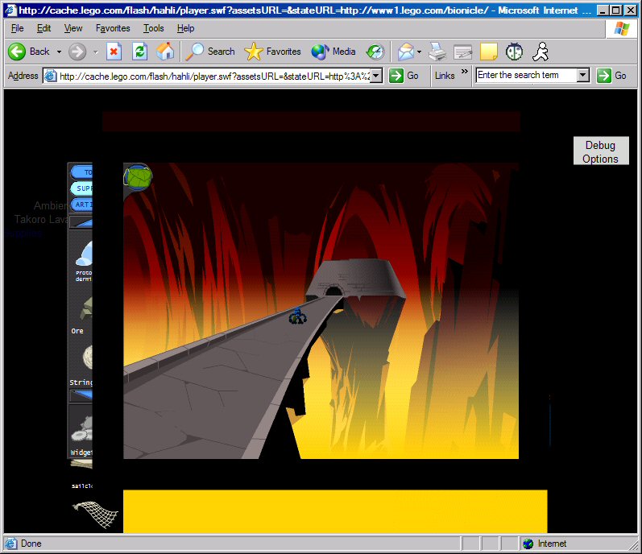The width and height of the screenshot is (642, 554).
Task: Open the File menu
Action: (x=17, y=28)
